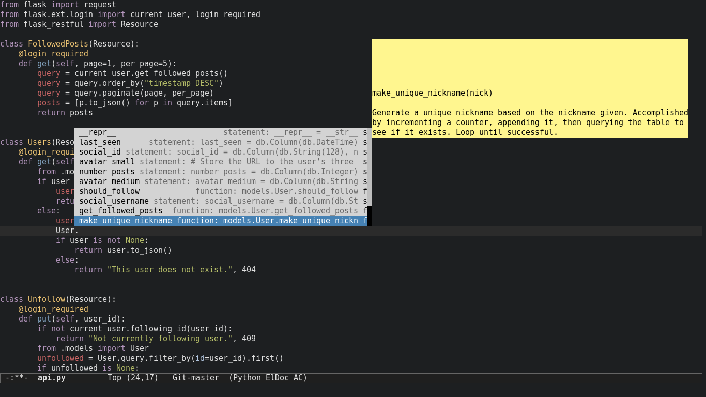Click the 'Generate a unique nickname' doc text

pos(530,123)
